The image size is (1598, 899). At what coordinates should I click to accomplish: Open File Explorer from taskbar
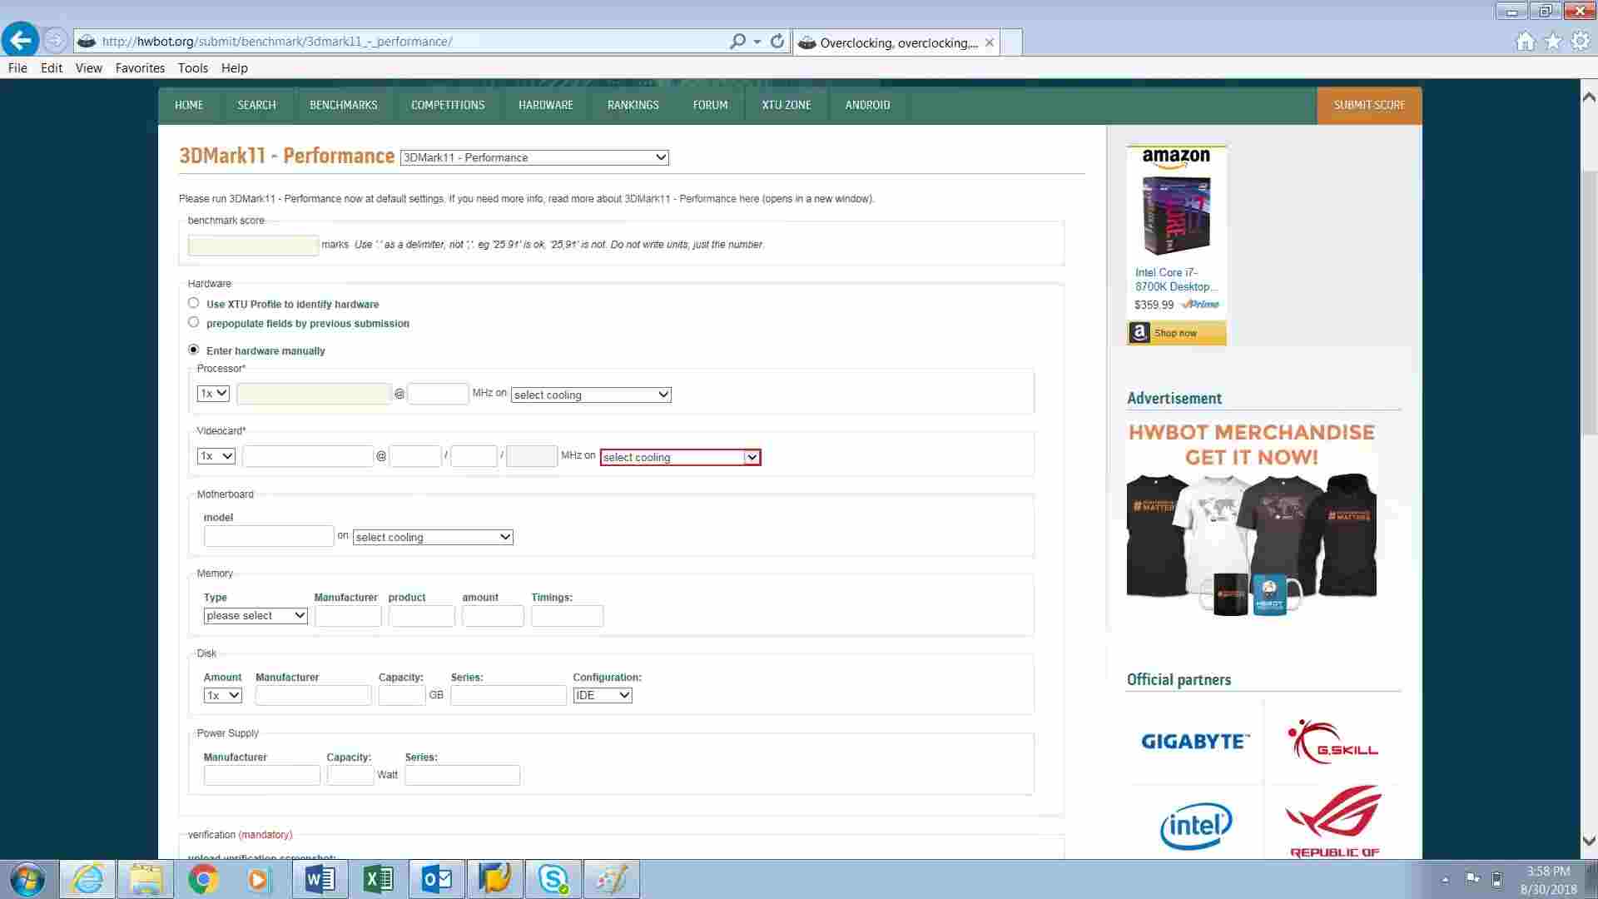tap(146, 879)
